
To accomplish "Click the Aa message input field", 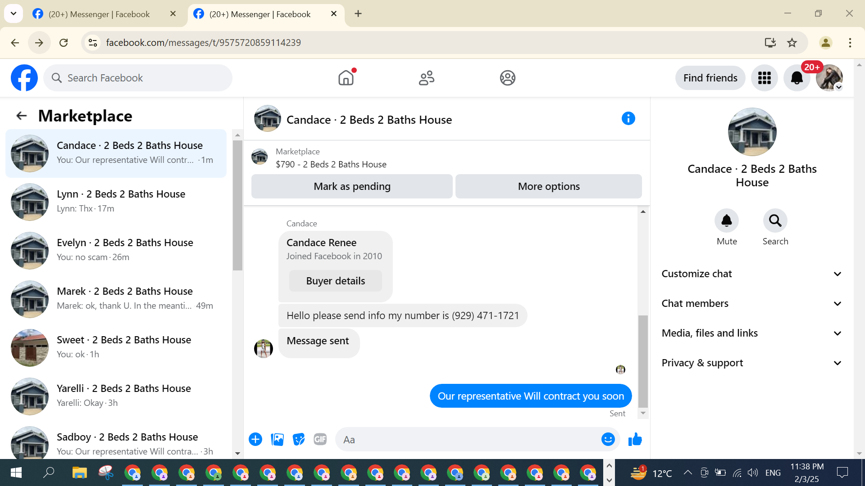I will (x=469, y=439).
